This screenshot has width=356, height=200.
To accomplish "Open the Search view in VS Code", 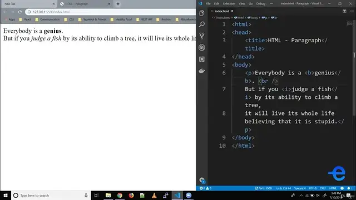I will coord(201,24).
